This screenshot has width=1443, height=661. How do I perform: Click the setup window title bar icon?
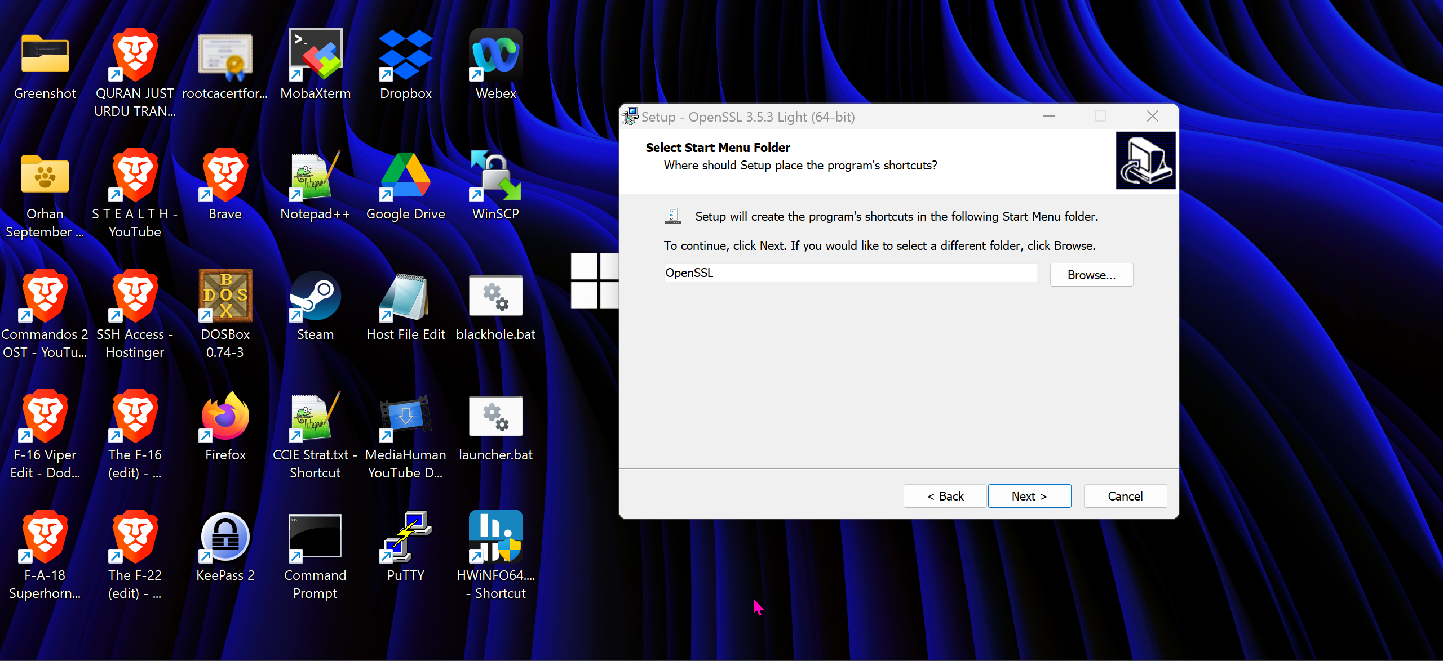click(630, 117)
